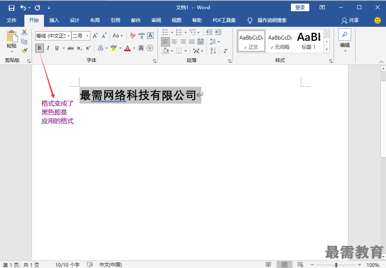386x268 pixels.
Task: Open the bullets list dropdown
Action: [172, 32]
